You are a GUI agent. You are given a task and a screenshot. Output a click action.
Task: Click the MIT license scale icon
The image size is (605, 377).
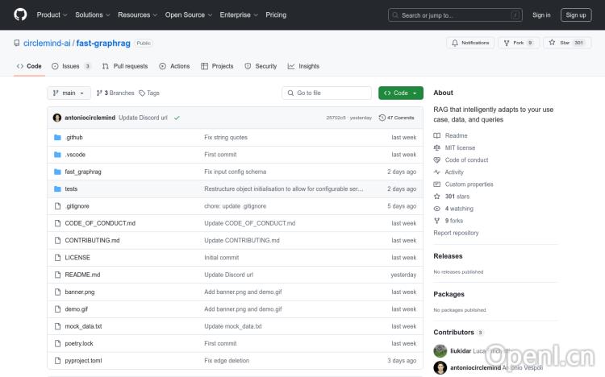(x=436, y=147)
